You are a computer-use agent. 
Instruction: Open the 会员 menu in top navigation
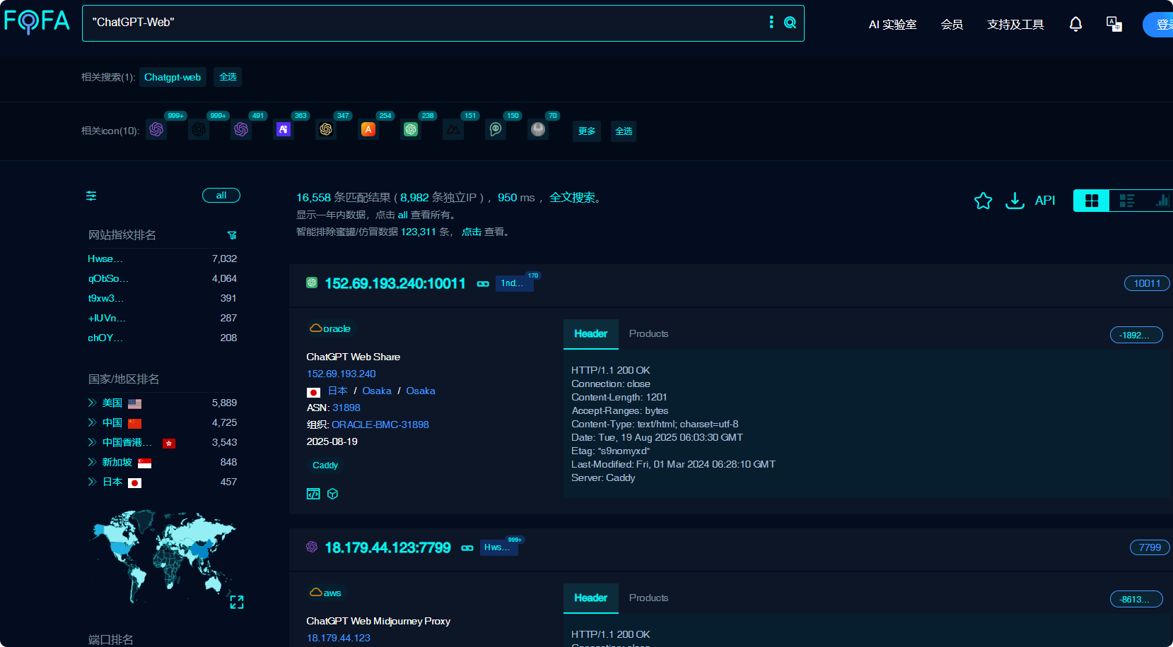[x=952, y=25]
